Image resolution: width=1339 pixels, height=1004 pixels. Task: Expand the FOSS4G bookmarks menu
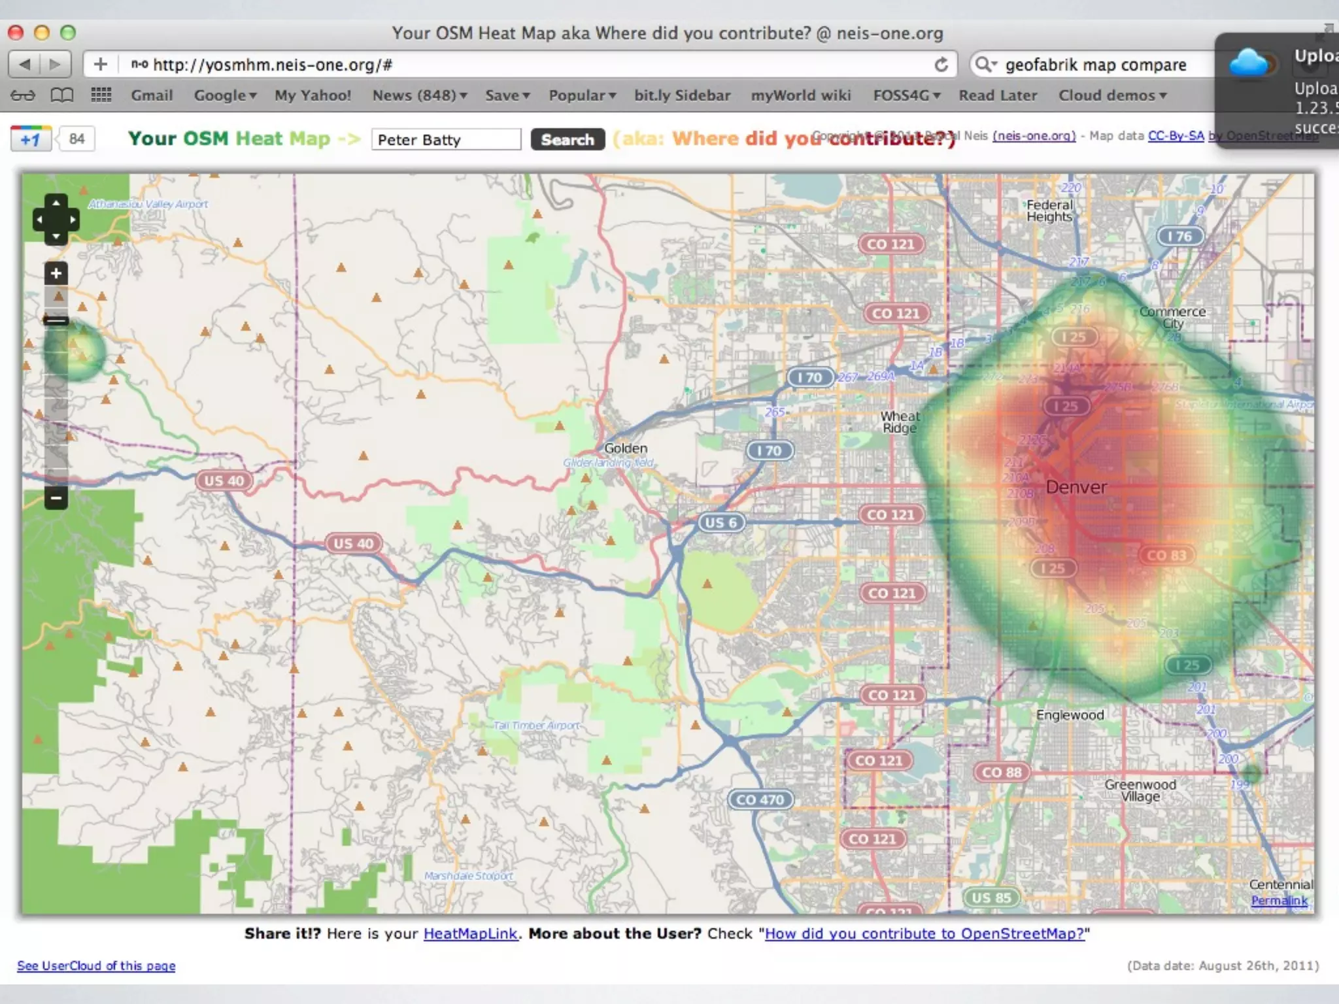tap(906, 95)
